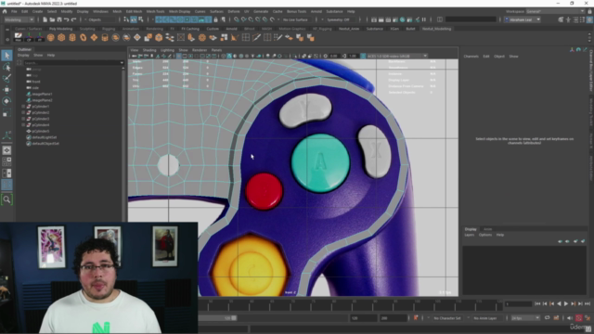Choose the Paint Selection tool

pyautogui.click(x=6, y=78)
